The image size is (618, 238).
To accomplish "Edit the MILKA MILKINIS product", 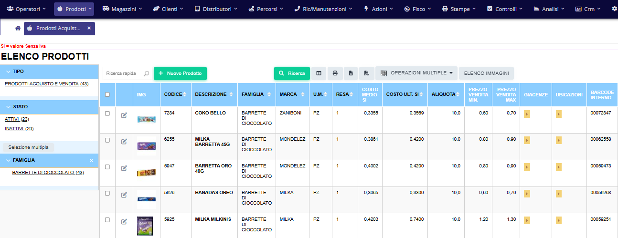I will 124,221.
